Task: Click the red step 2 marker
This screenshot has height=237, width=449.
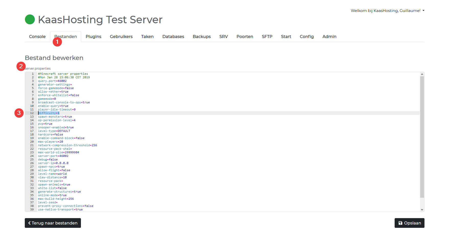Action: coord(21,66)
